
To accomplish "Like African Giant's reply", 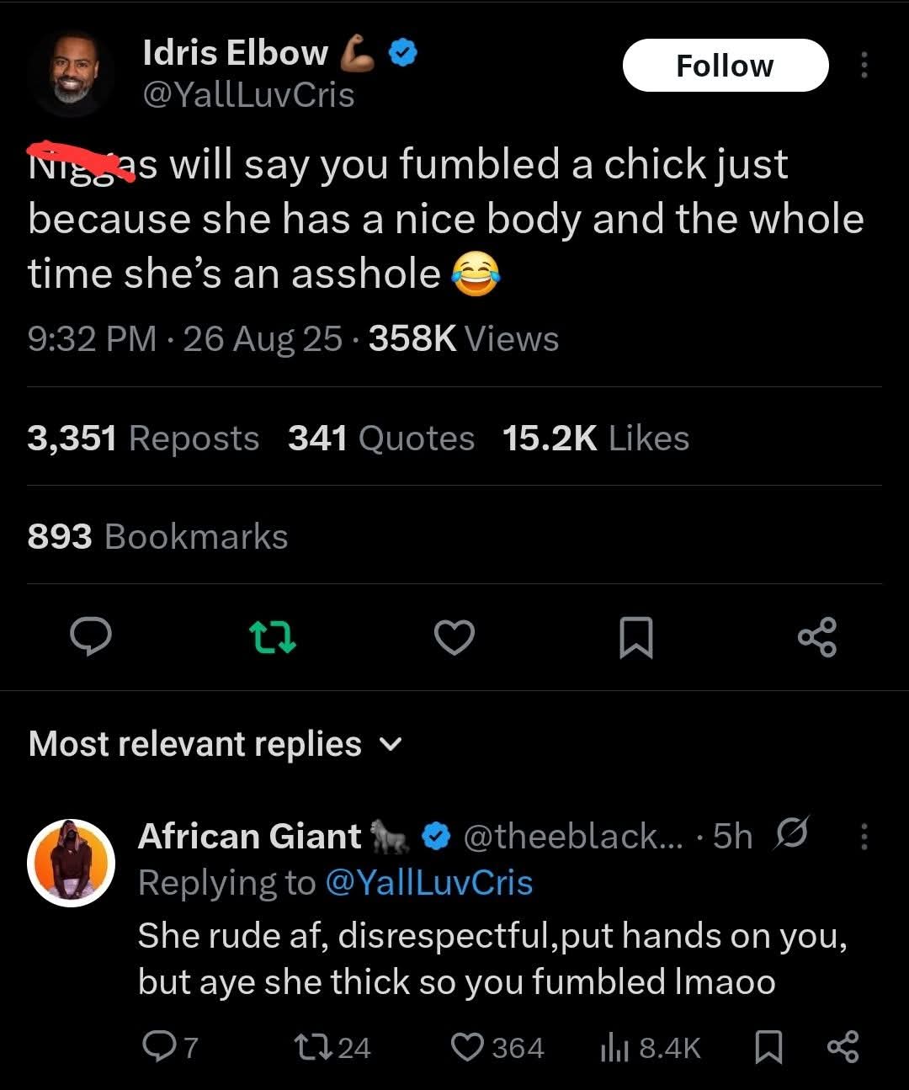I will click(x=466, y=1047).
